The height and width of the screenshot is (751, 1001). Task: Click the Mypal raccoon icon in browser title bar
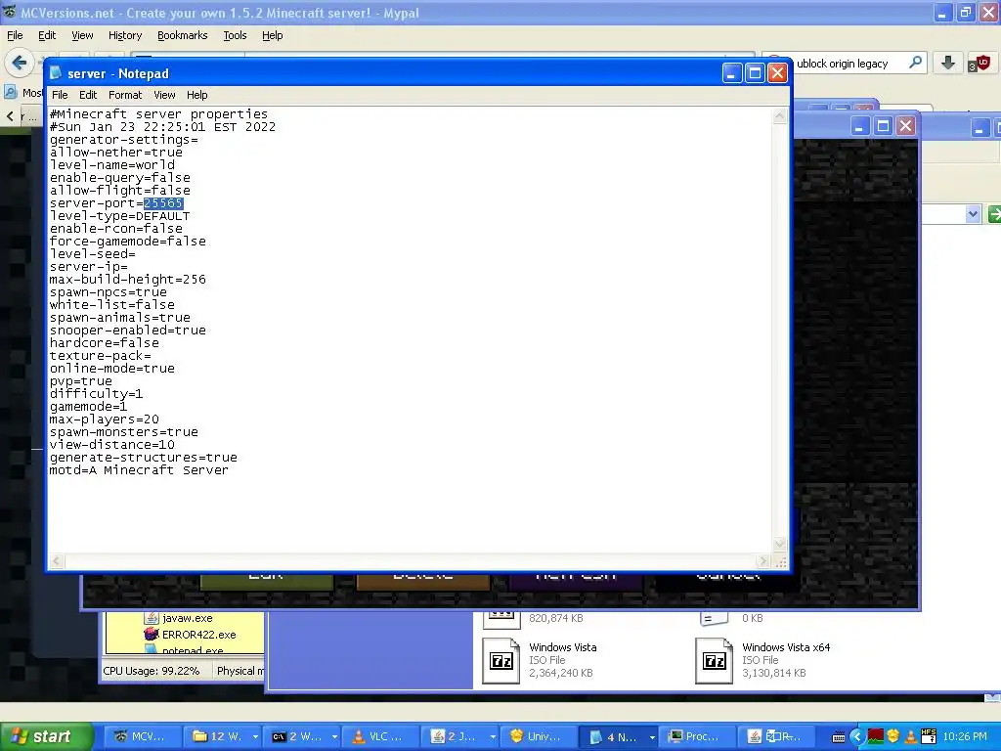coord(10,12)
